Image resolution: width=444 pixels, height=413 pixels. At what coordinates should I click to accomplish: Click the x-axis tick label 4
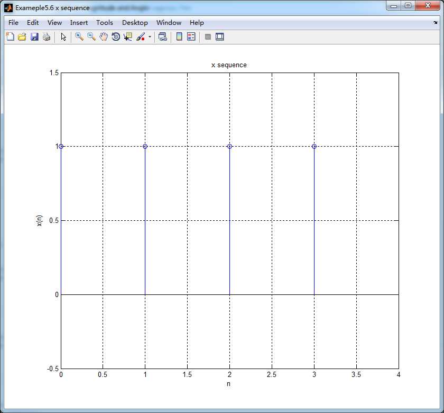[x=399, y=375]
